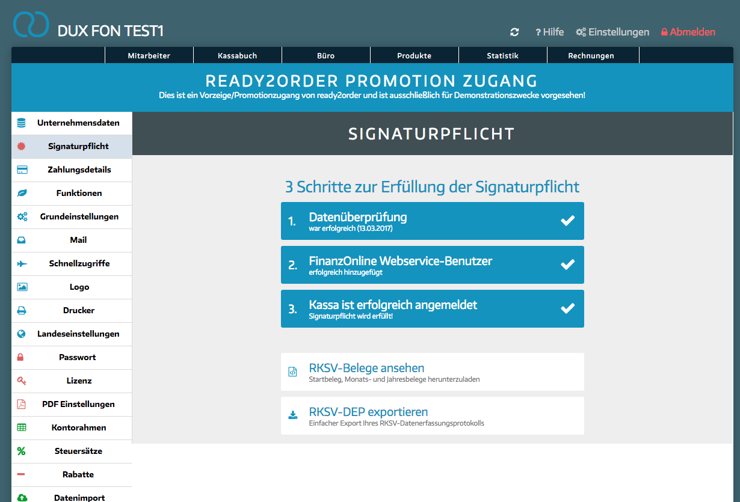Click the Datenüberprüfung checkmark icon

[567, 221]
